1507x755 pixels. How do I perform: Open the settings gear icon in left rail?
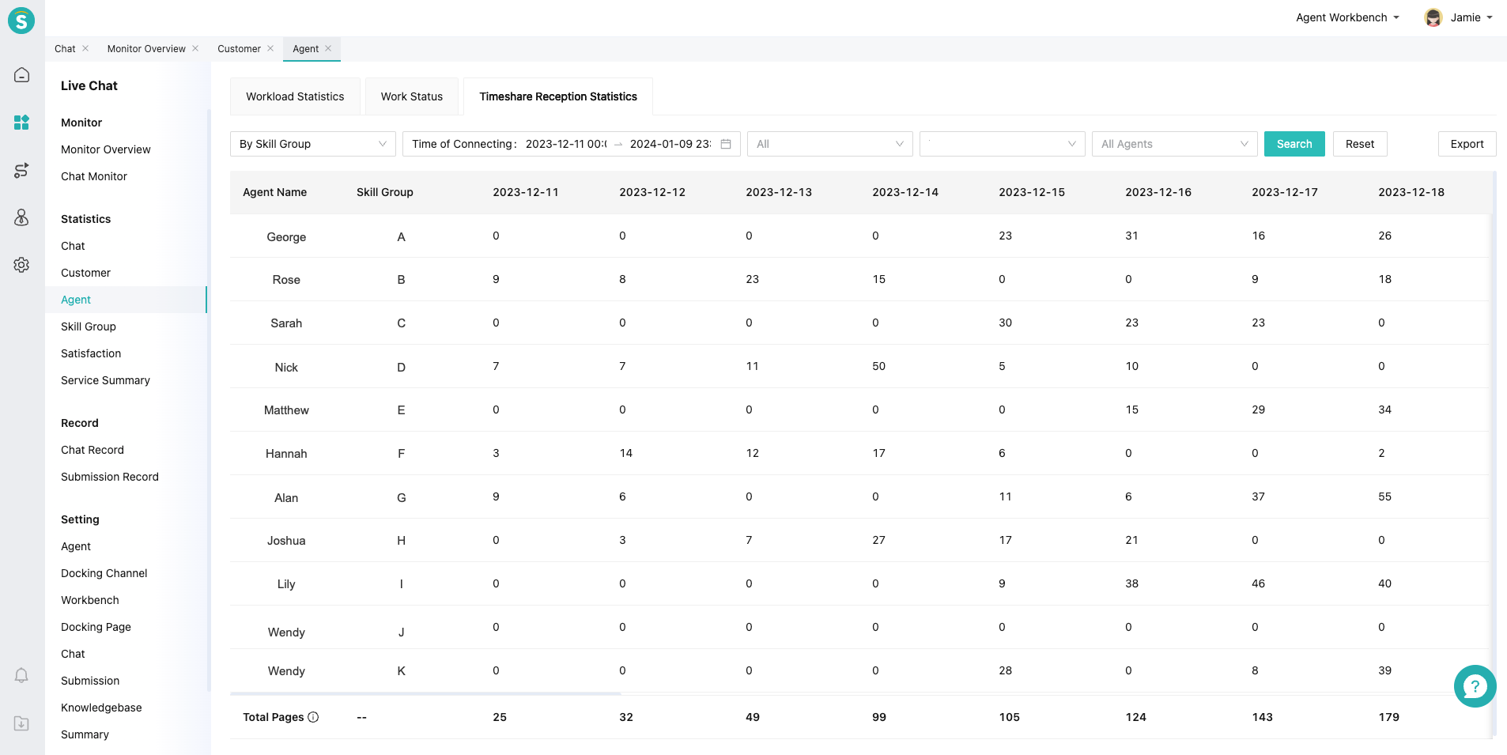pos(22,265)
